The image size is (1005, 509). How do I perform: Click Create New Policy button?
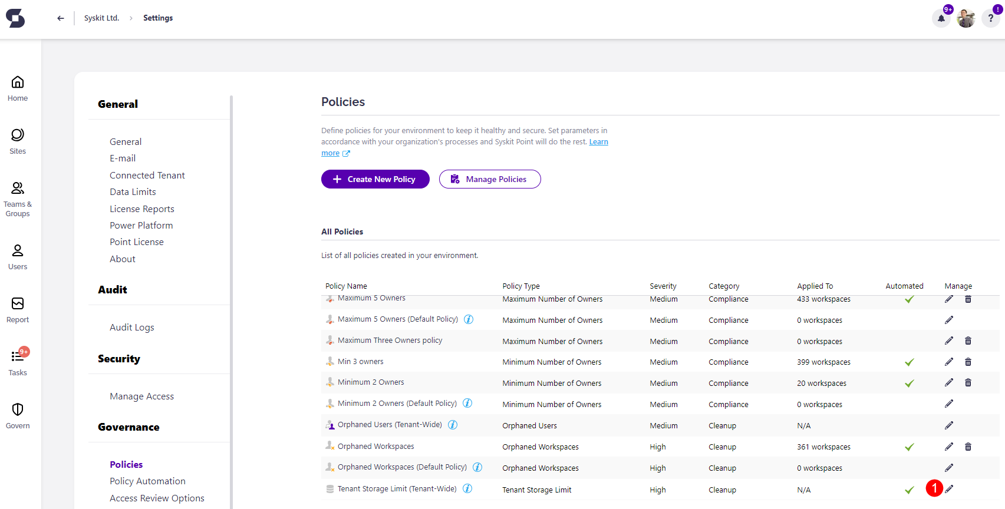(x=375, y=179)
